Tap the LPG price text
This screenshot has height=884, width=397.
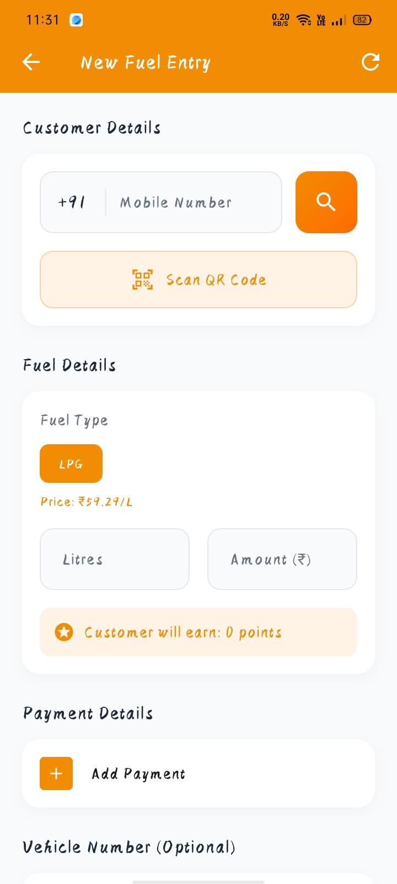[87, 502]
